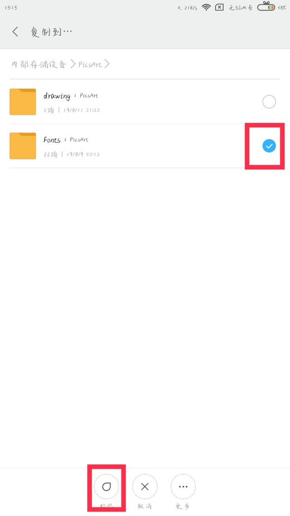
Task: Tap the Fonts folder name text
Action: coord(52,140)
